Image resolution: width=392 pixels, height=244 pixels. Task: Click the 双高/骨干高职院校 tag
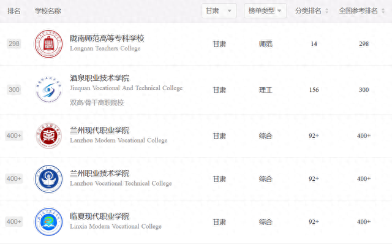pos(97,102)
